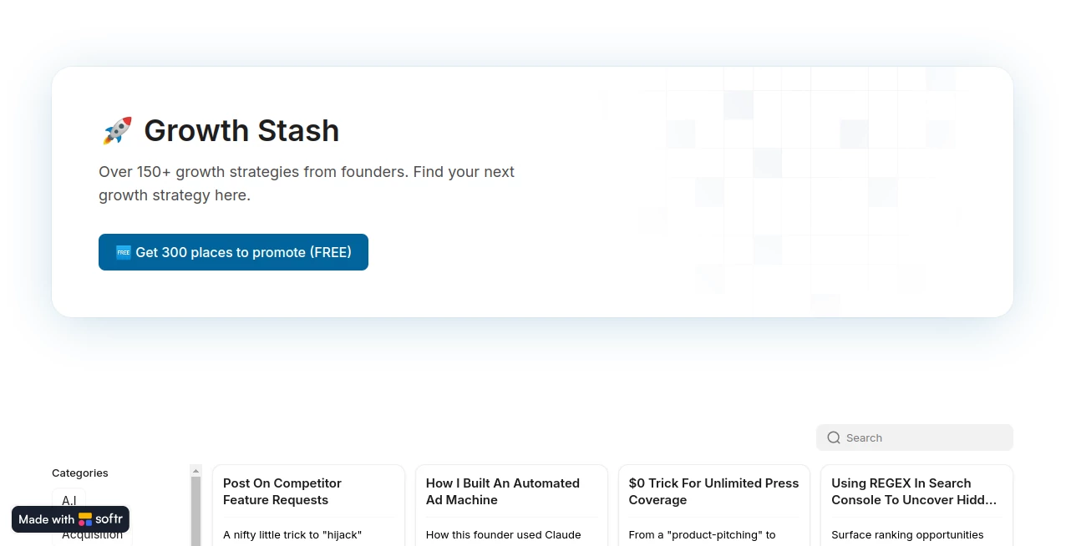
Task: Click 'From a "product-pitching" to' text
Action: coord(703,534)
